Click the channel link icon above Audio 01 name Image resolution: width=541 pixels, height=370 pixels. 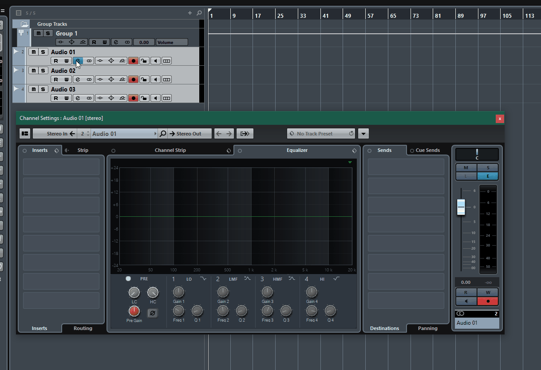point(460,314)
